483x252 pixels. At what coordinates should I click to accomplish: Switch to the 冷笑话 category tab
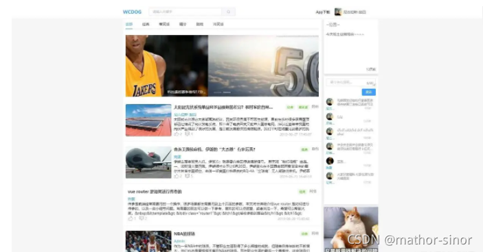218,24
